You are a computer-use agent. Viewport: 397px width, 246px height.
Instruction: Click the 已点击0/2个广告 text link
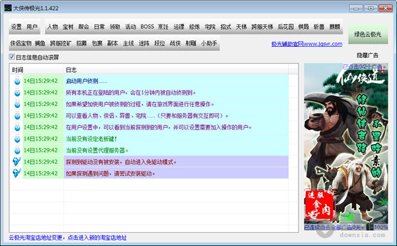coord(365,67)
